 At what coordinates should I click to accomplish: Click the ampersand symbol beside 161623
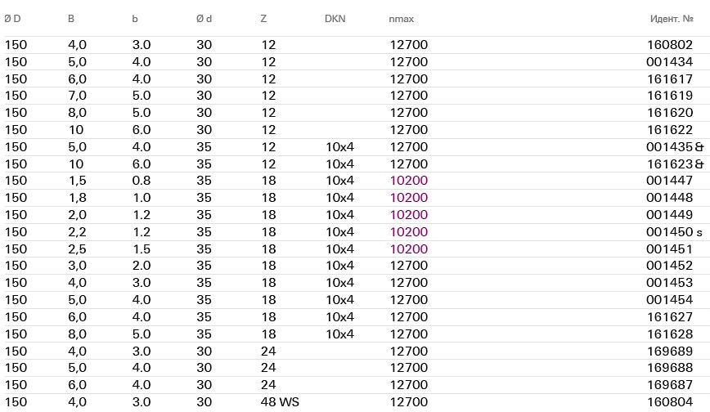[699, 164]
